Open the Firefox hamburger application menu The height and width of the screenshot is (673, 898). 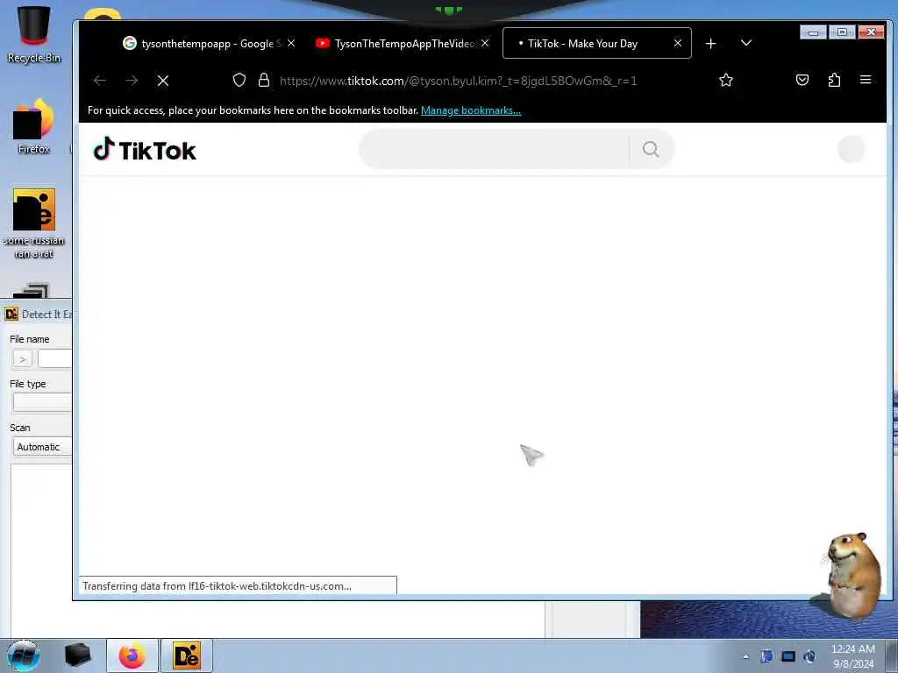click(x=866, y=80)
